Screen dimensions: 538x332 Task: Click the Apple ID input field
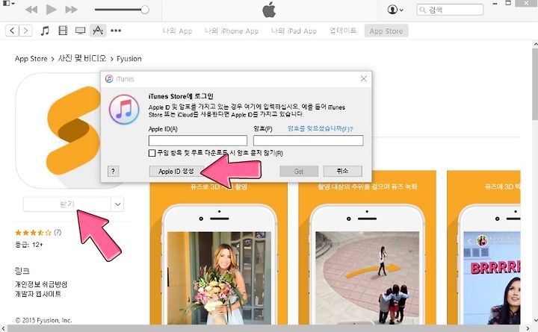tap(197, 140)
